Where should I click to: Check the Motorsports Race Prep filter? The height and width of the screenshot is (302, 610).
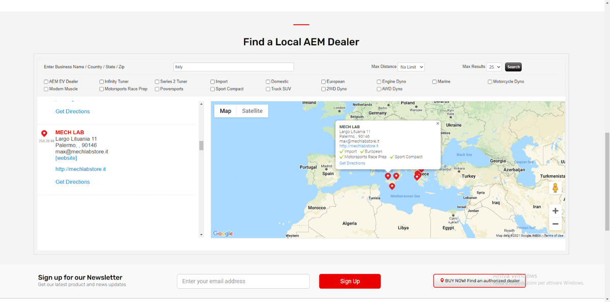click(102, 89)
